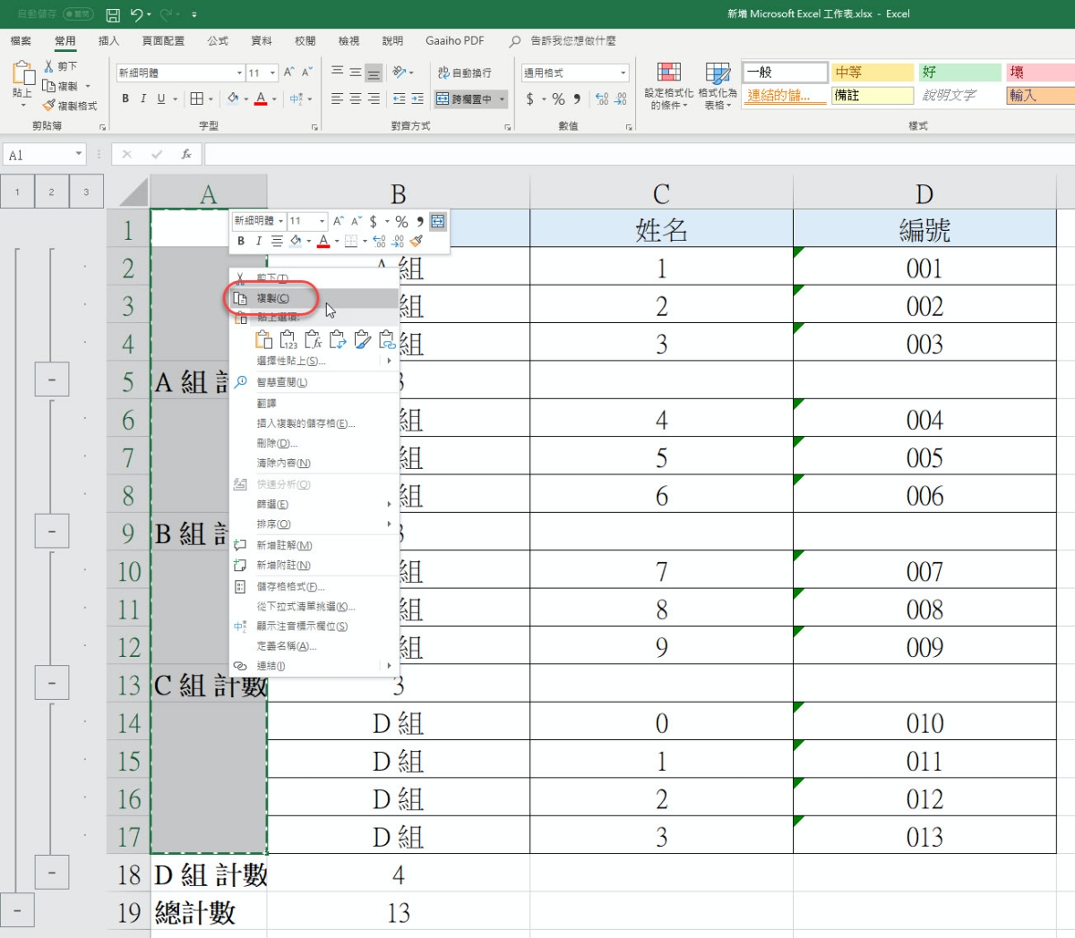Choose 複製(C) from the context menu
This screenshot has width=1075, height=938.
click(x=272, y=298)
